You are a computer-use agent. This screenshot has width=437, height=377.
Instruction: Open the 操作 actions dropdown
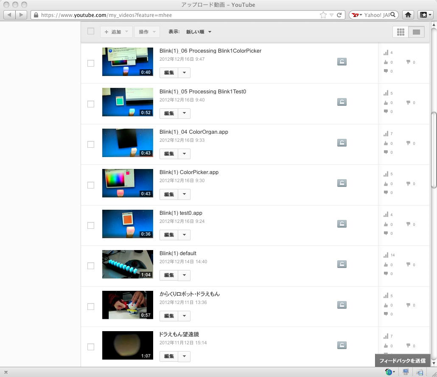(x=147, y=32)
